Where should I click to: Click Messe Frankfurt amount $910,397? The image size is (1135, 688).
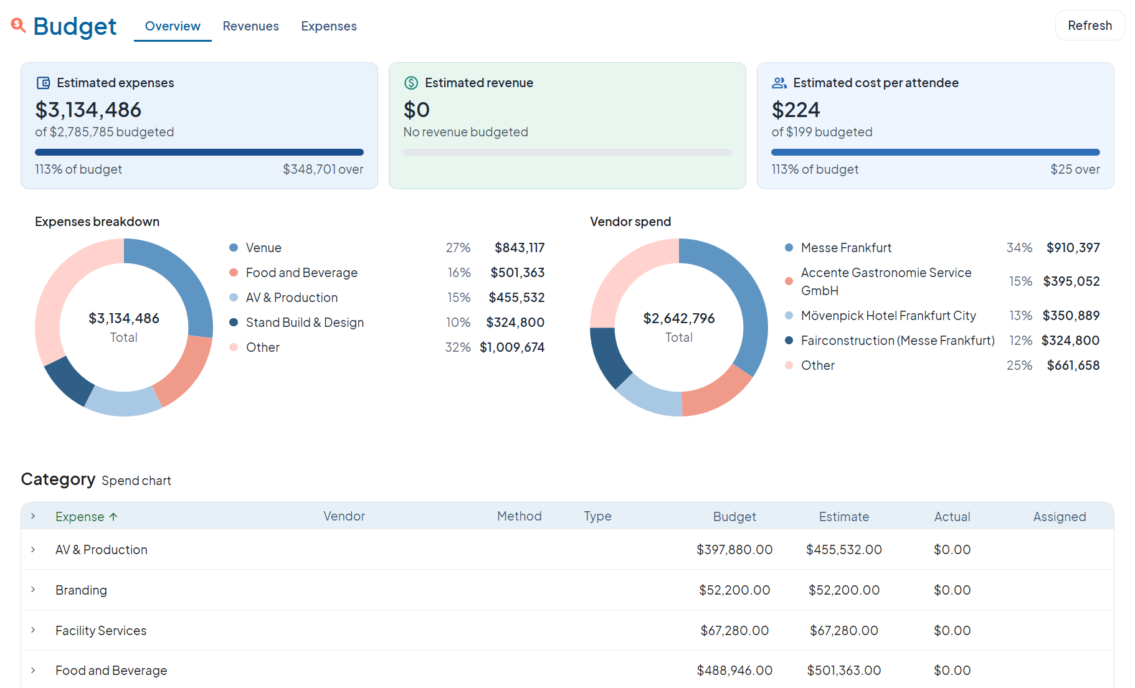point(1073,248)
